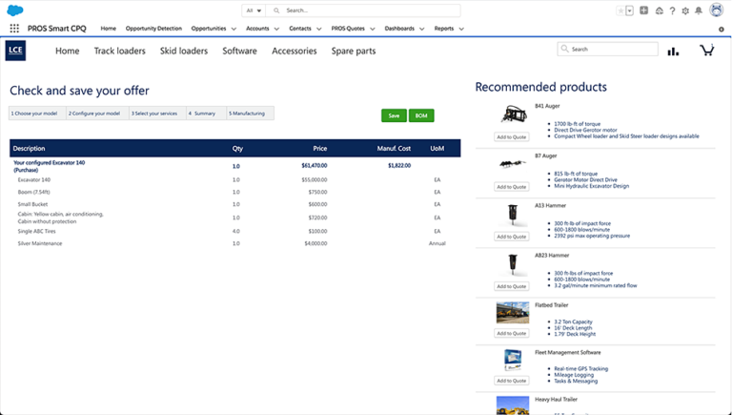
Task: Open the Accessories menu
Action: coord(295,51)
